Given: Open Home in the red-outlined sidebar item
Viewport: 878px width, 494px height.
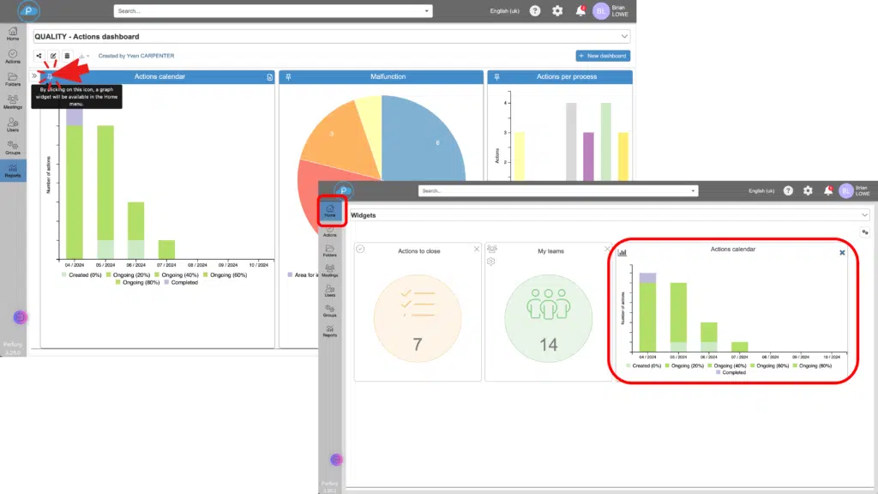Looking at the screenshot, I should click(x=330, y=210).
